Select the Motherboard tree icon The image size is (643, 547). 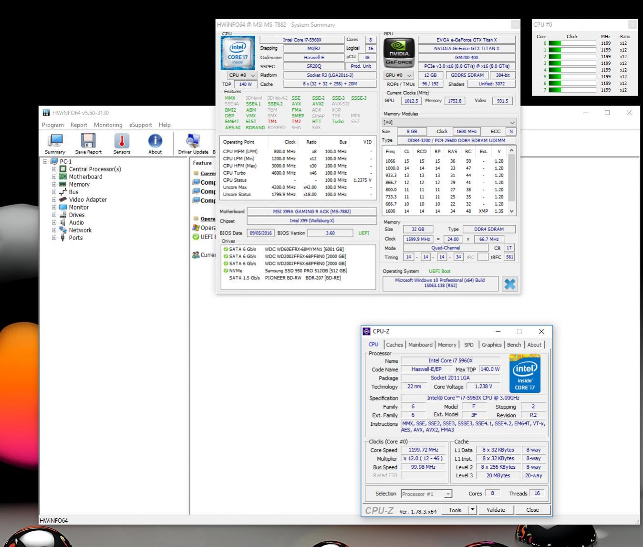tap(63, 177)
